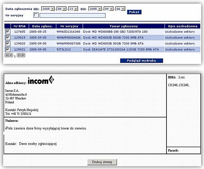Click serial number WMAJD1316348
The image size is (204, 169).
click(x=68, y=32)
